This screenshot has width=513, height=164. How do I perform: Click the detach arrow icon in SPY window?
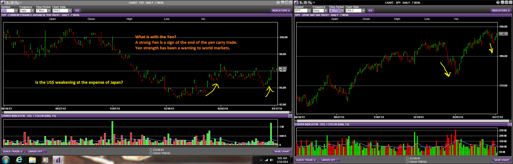click(x=301, y=3)
